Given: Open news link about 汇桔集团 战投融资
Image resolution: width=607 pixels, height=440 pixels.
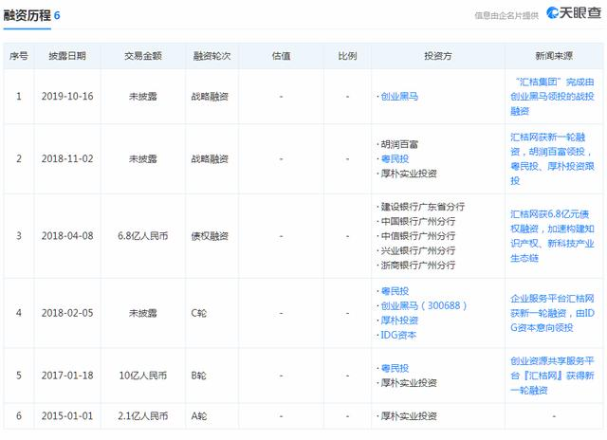Looking at the screenshot, I should 552,97.
